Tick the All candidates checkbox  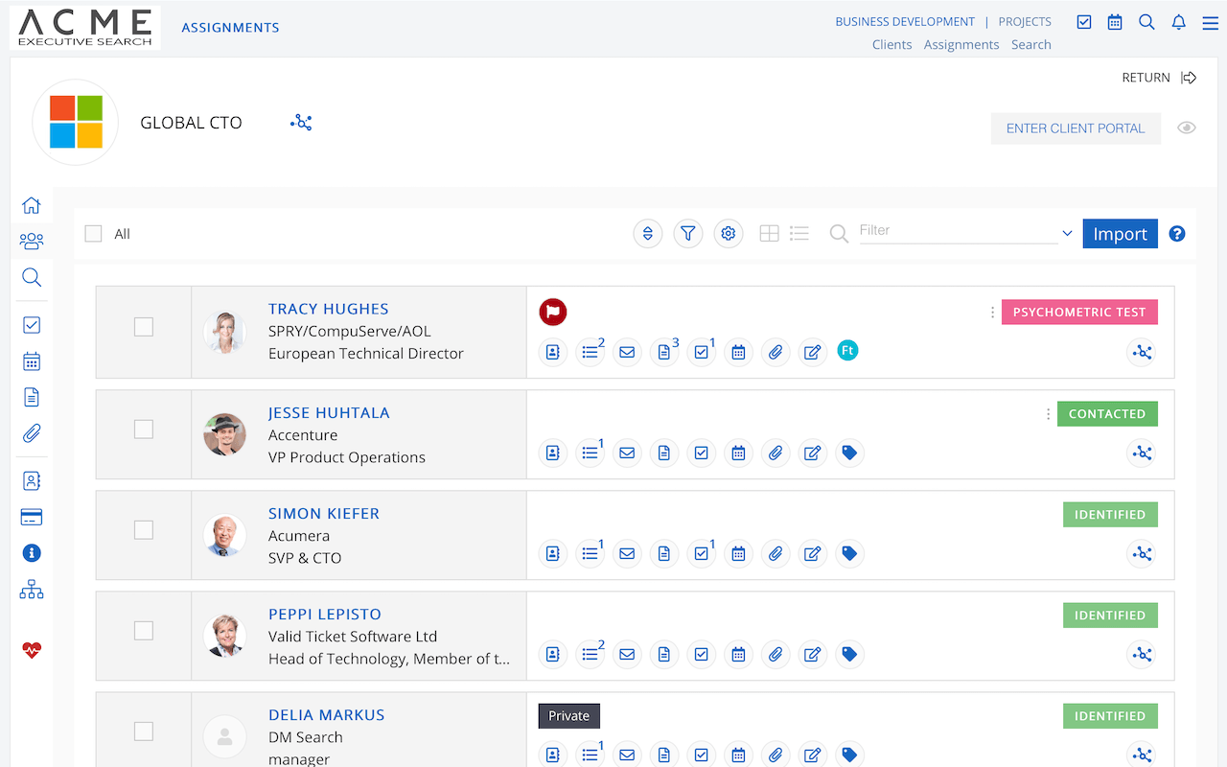pos(93,233)
